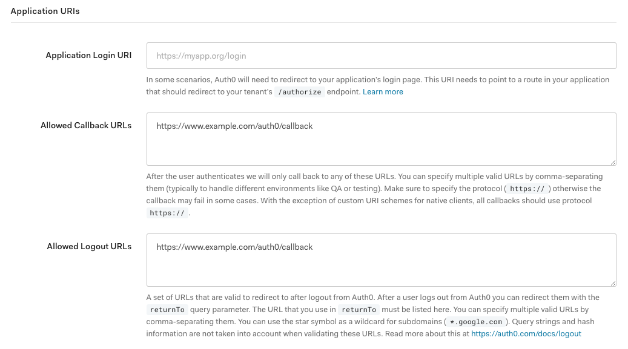Screen dimensions: 628x349
Task: Click the Allowed Callback URLs text area
Action: [381, 139]
